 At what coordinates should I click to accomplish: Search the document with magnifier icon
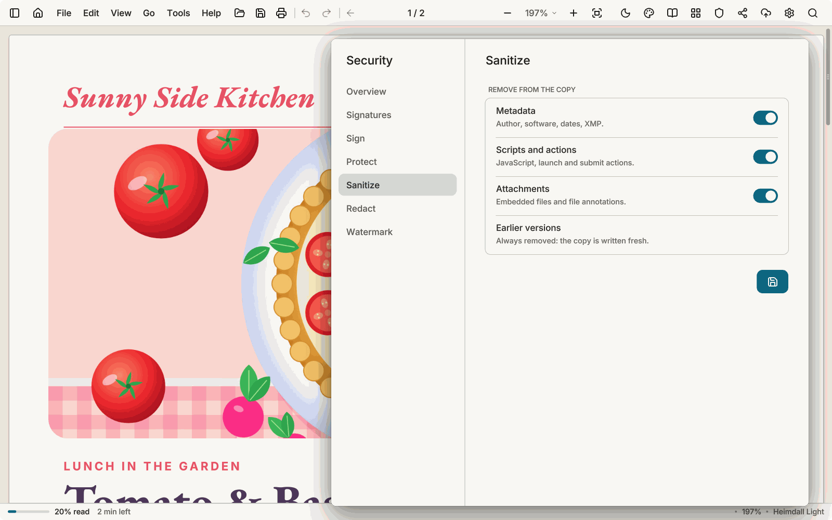(x=813, y=13)
